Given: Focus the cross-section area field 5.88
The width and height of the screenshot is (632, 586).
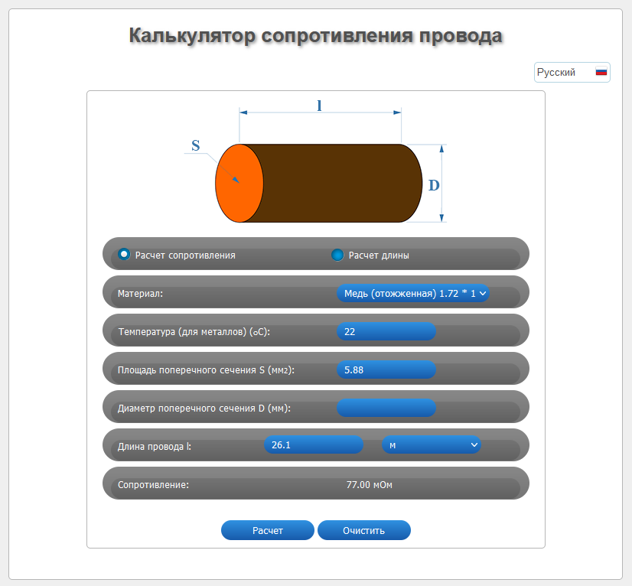Looking at the screenshot, I should tap(386, 370).
